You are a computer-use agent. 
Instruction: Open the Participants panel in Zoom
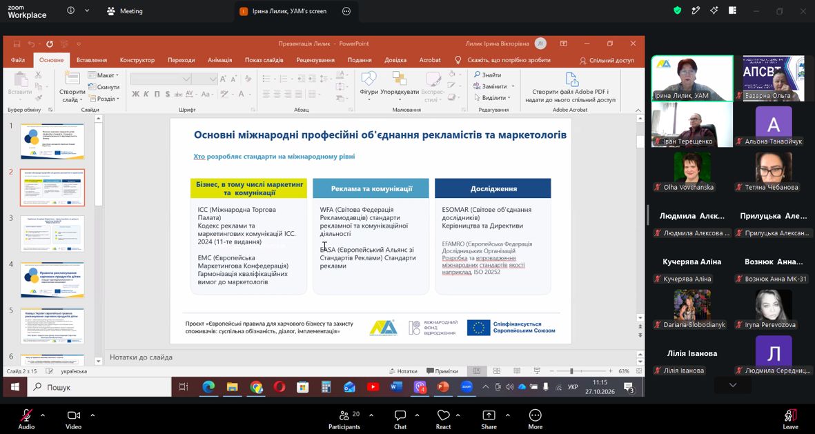(344, 419)
